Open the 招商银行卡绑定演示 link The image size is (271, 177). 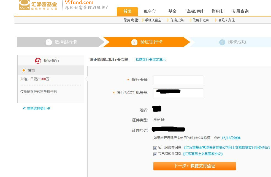(x=151, y=60)
